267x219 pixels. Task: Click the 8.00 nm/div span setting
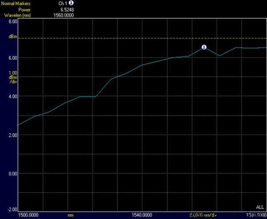point(203,215)
